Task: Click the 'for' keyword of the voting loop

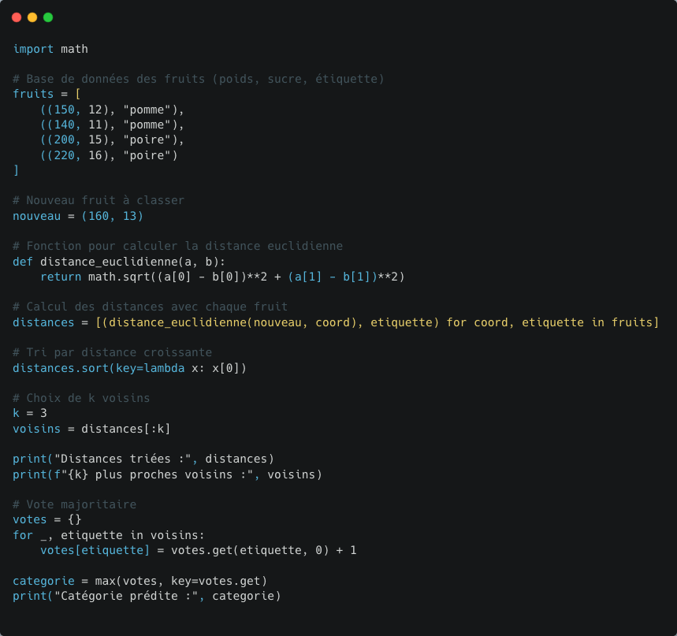Action: click(x=23, y=535)
